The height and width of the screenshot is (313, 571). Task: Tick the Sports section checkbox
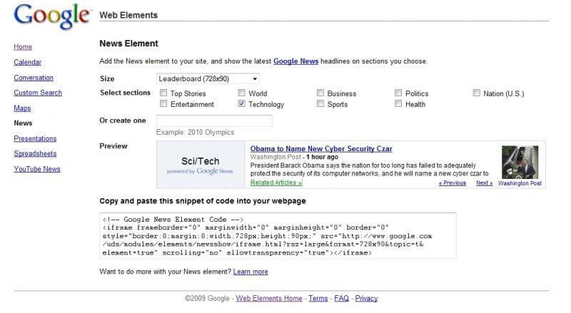point(320,104)
